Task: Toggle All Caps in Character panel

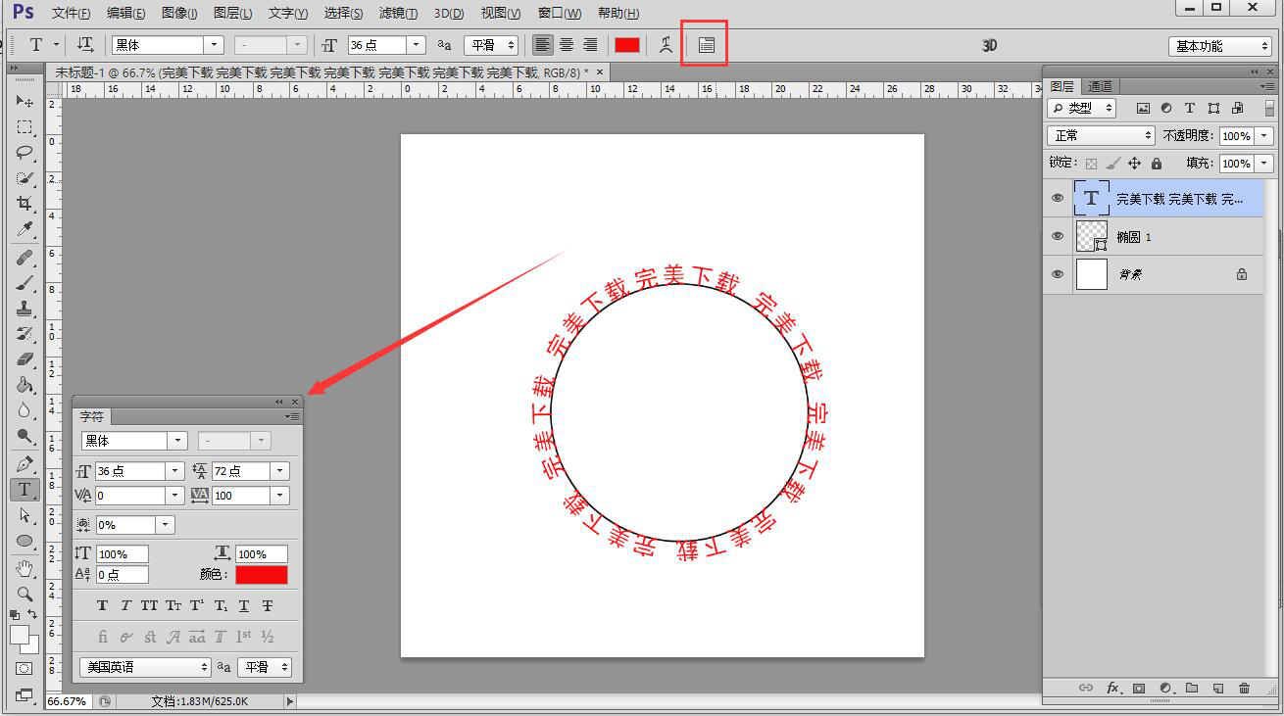Action: (x=149, y=606)
